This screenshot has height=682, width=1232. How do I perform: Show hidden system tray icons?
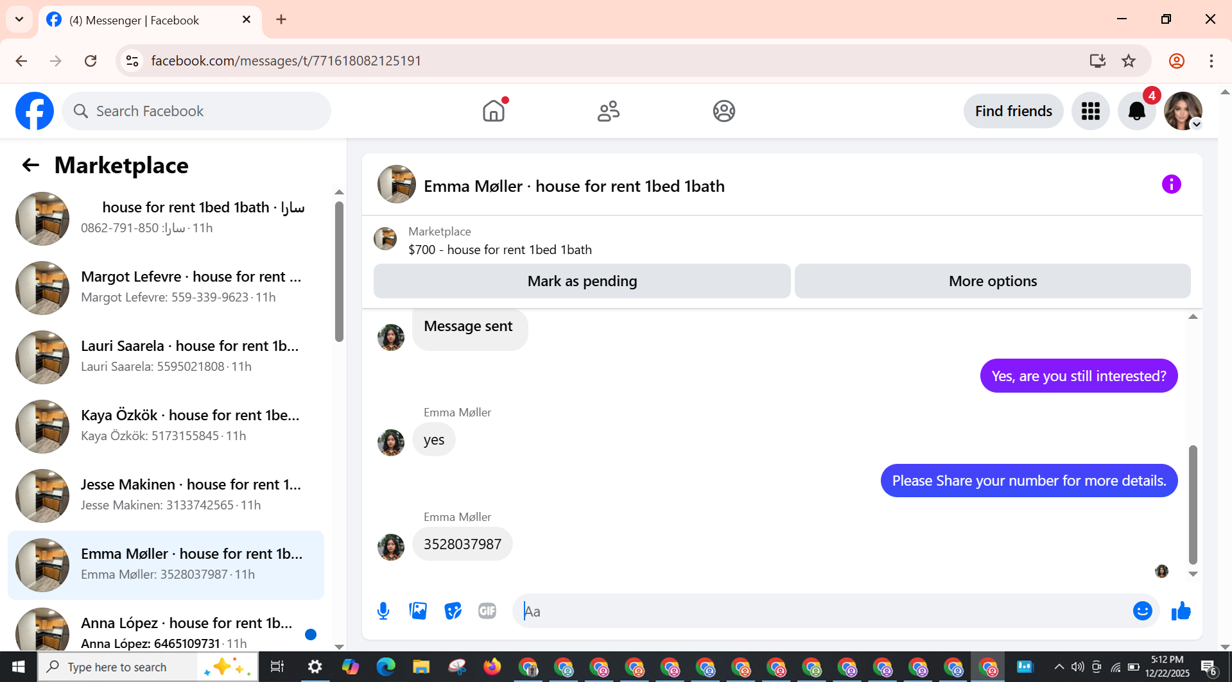click(x=1059, y=667)
